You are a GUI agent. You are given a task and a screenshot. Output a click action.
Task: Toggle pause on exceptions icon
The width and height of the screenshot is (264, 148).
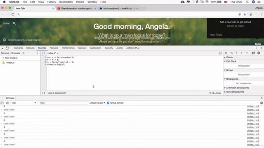259,53
